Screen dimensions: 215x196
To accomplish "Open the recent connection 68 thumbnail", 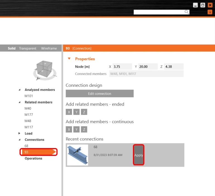I will tap(78, 155).
